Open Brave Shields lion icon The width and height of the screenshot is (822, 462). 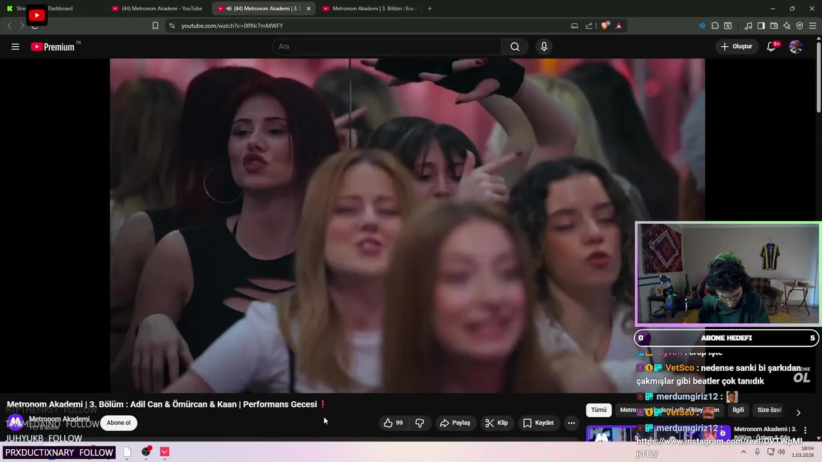(605, 26)
